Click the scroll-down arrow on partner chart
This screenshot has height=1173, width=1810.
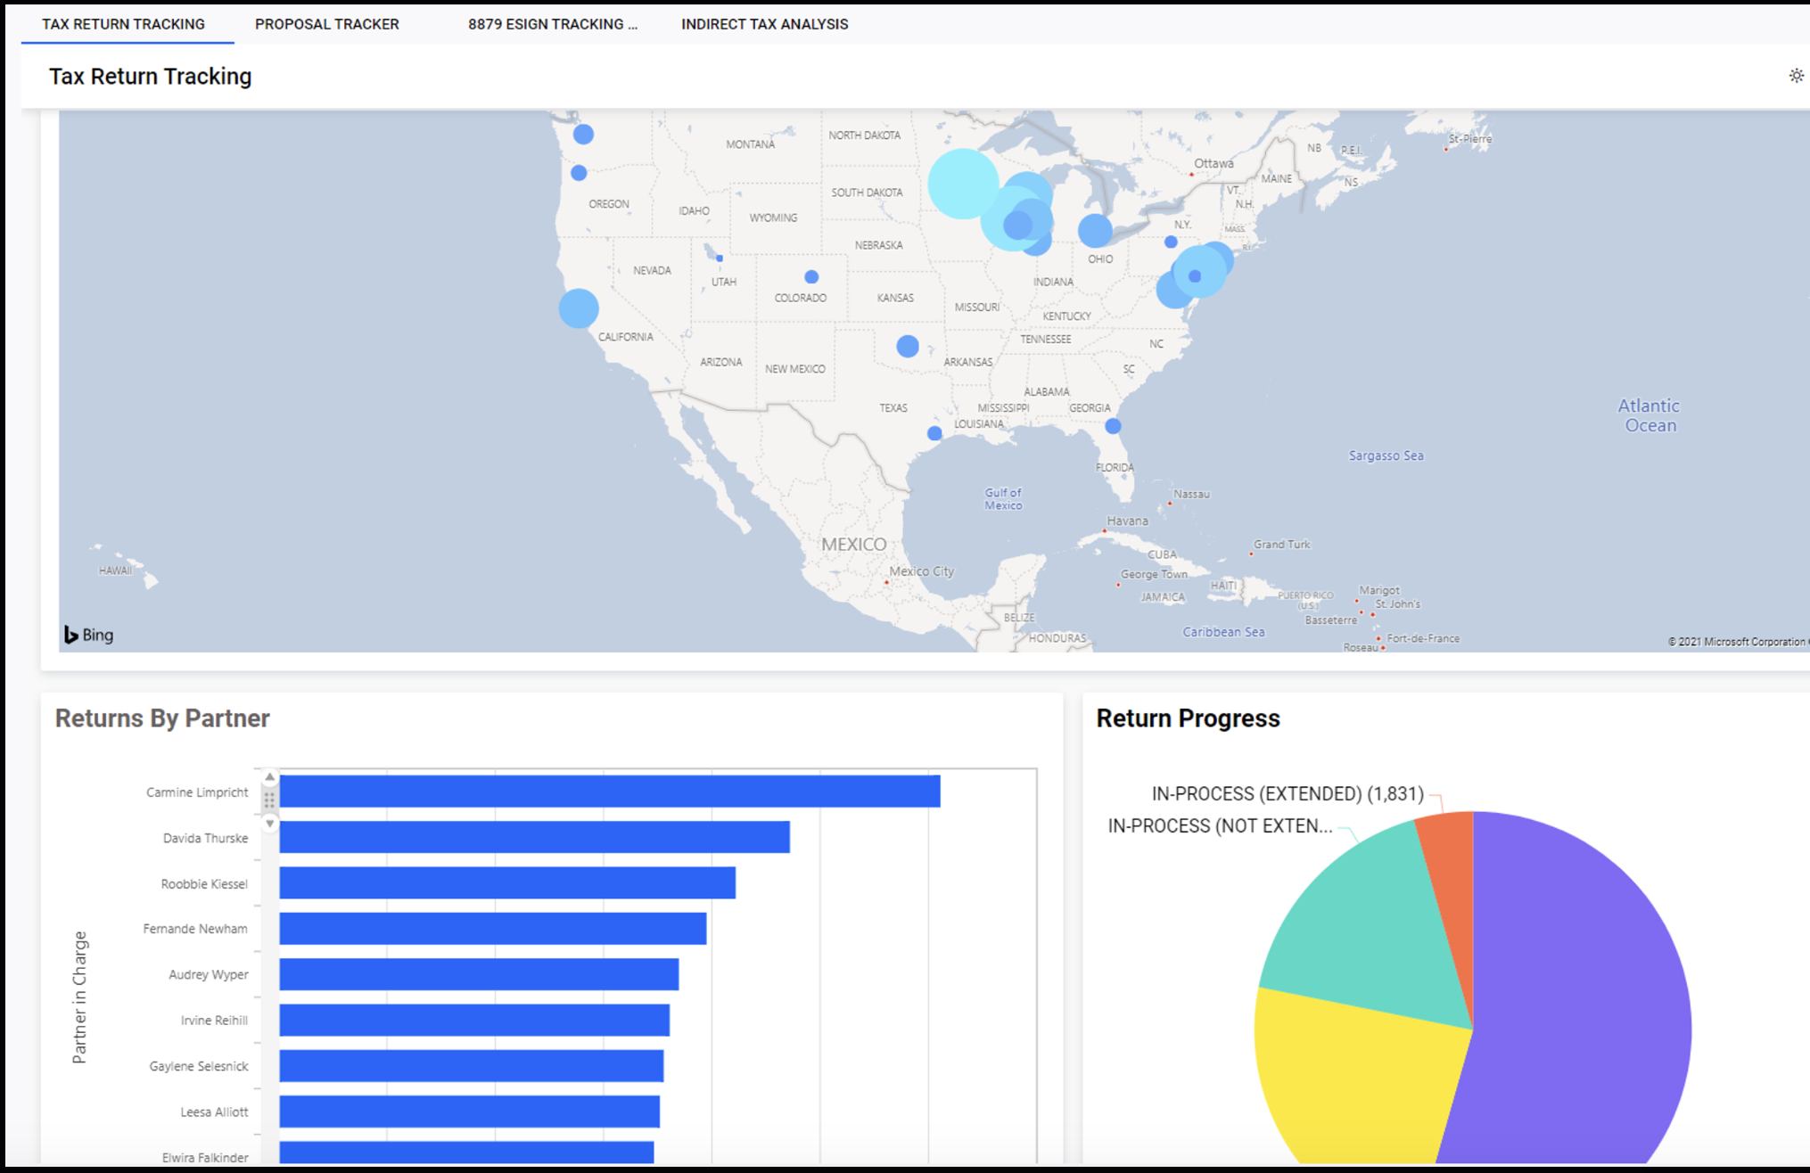[269, 824]
